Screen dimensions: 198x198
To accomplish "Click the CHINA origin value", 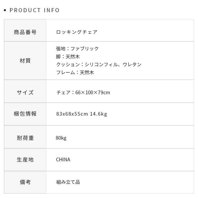I will point(63,160).
